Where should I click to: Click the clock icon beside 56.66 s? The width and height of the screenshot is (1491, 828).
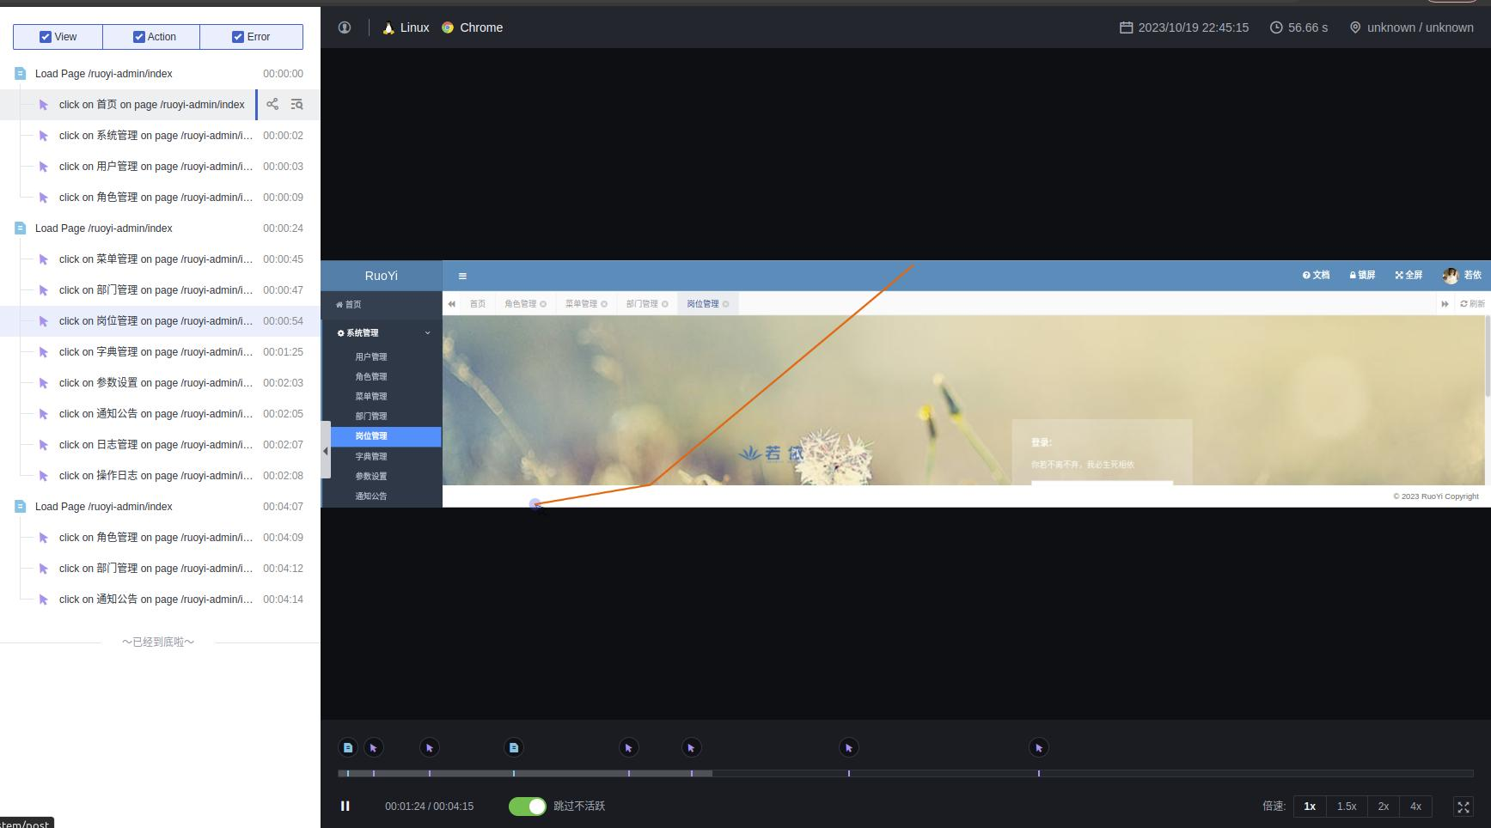(x=1276, y=27)
